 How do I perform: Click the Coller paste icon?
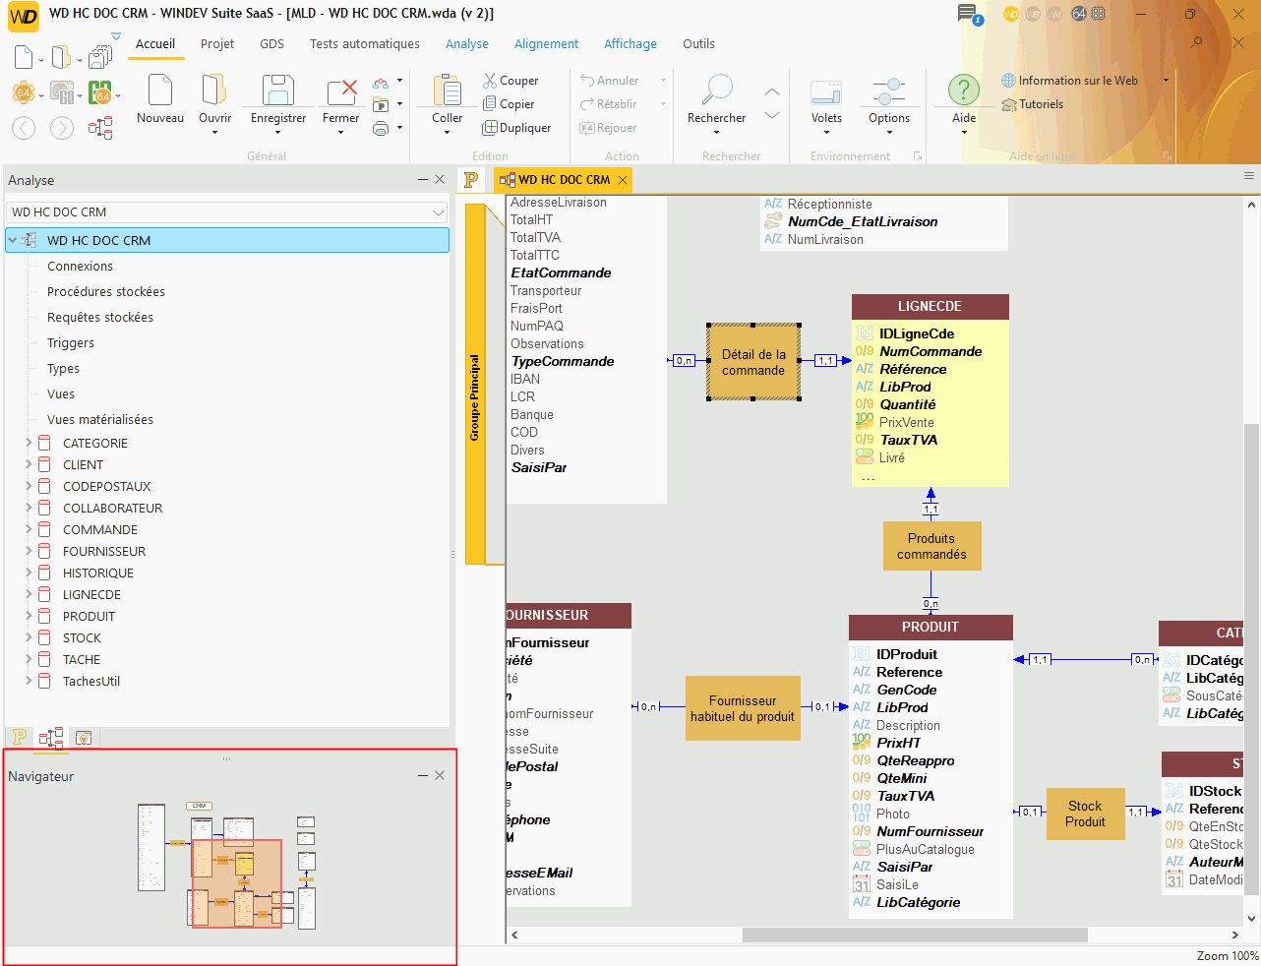pyautogui.click(x=448, y=91)
